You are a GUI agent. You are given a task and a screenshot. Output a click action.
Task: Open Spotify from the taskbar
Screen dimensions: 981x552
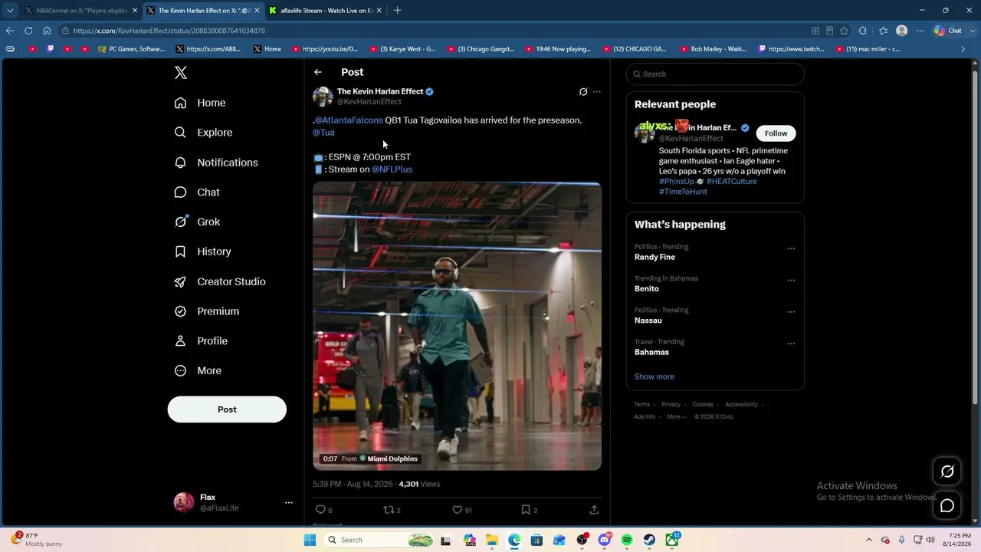click(627, 540)
